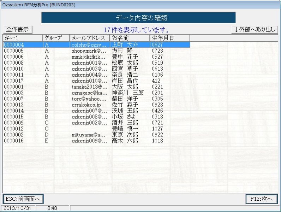This screenshot has height=212, width=281.
Task: Sort by the キー1 column header
Action: (x=23, y=38)
